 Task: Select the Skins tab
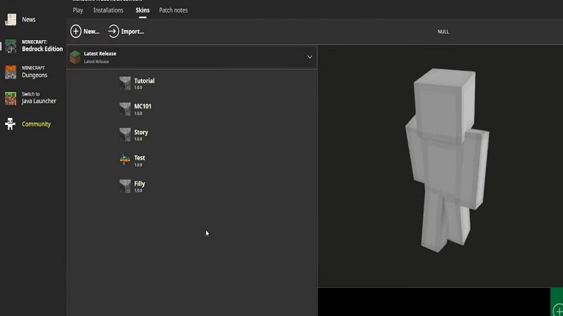[x=142, y=11]
